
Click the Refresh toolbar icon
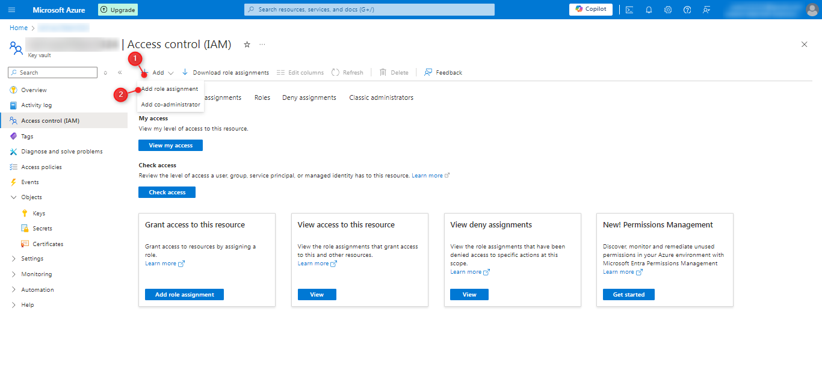coord(347,73)
